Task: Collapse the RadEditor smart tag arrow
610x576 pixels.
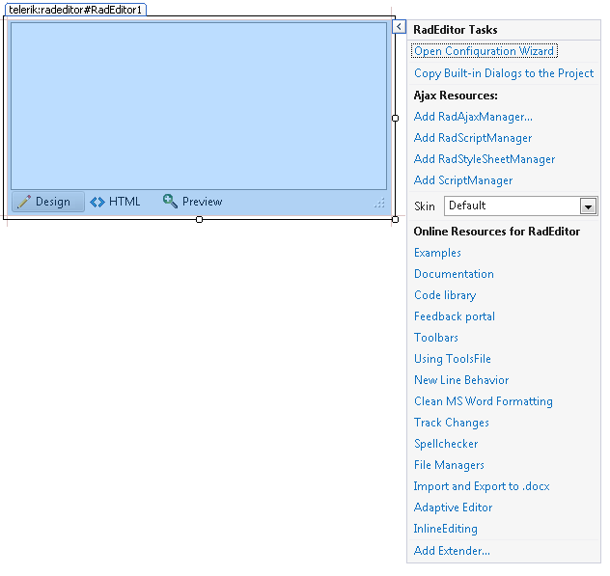Action: (x=400, y=27)
